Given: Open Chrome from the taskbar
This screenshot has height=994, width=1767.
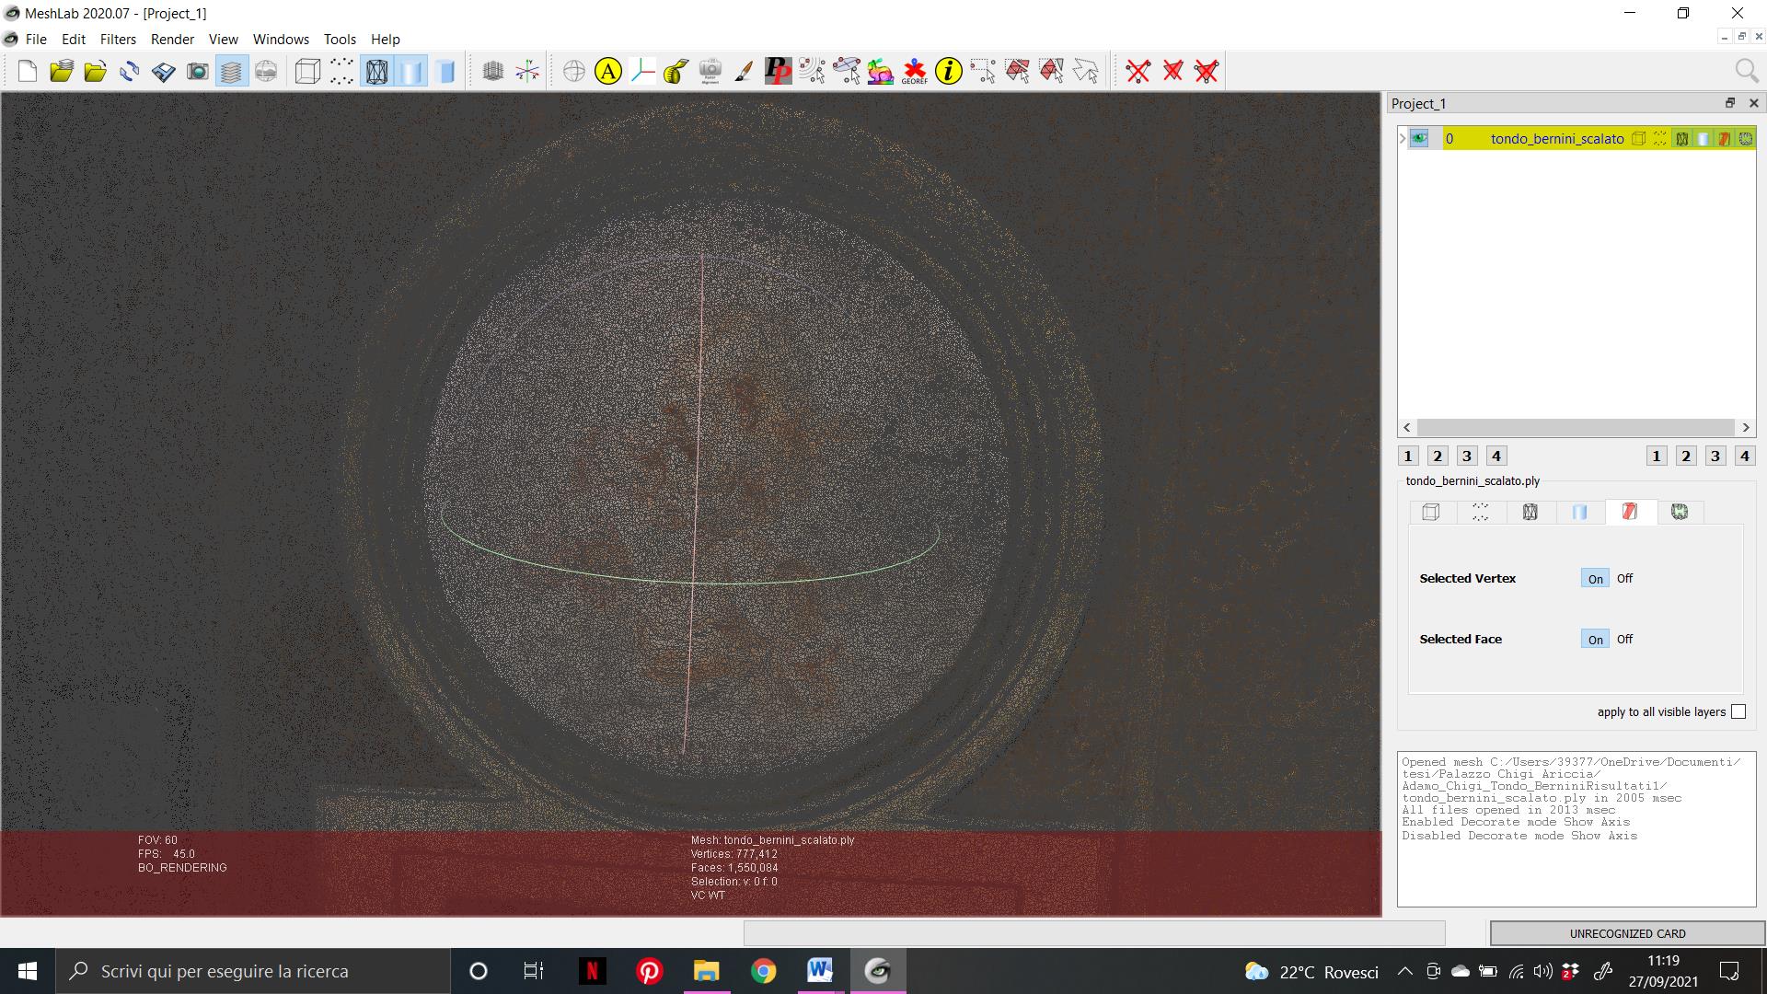Looking at the screenshot, I should point(763,971).
